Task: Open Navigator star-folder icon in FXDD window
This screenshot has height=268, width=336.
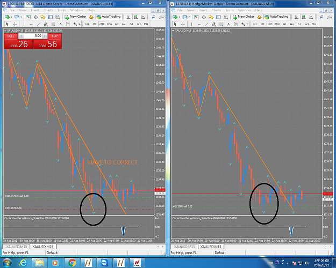Action: pos(43,17)
